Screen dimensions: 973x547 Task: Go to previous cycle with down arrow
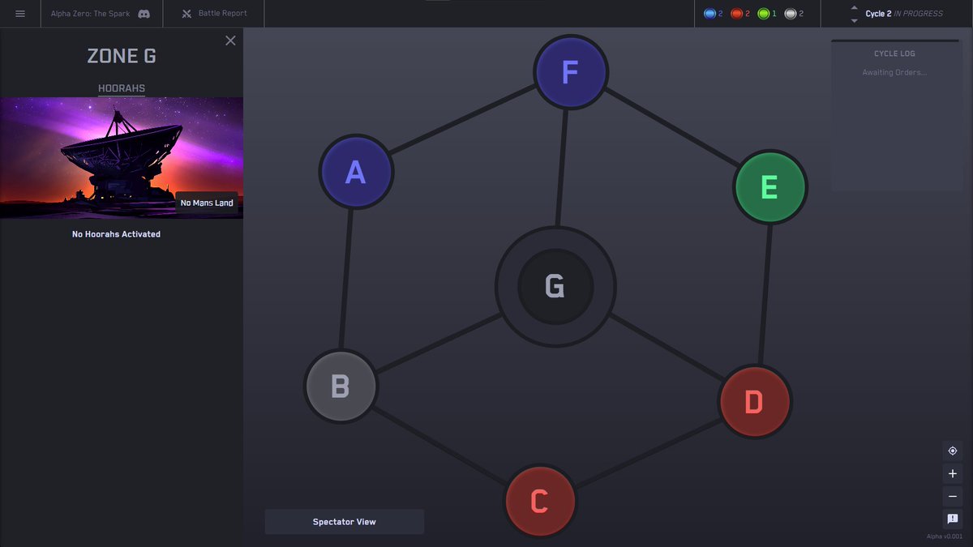click(x=854, y=20)
